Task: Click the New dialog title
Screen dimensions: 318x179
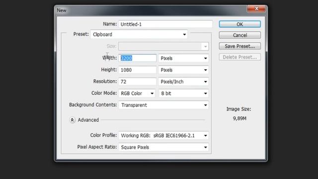Action: [x=62, y=10]
